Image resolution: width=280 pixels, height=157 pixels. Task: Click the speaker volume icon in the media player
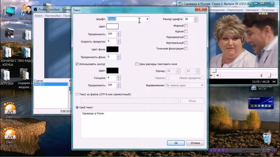tap(261, 75)
